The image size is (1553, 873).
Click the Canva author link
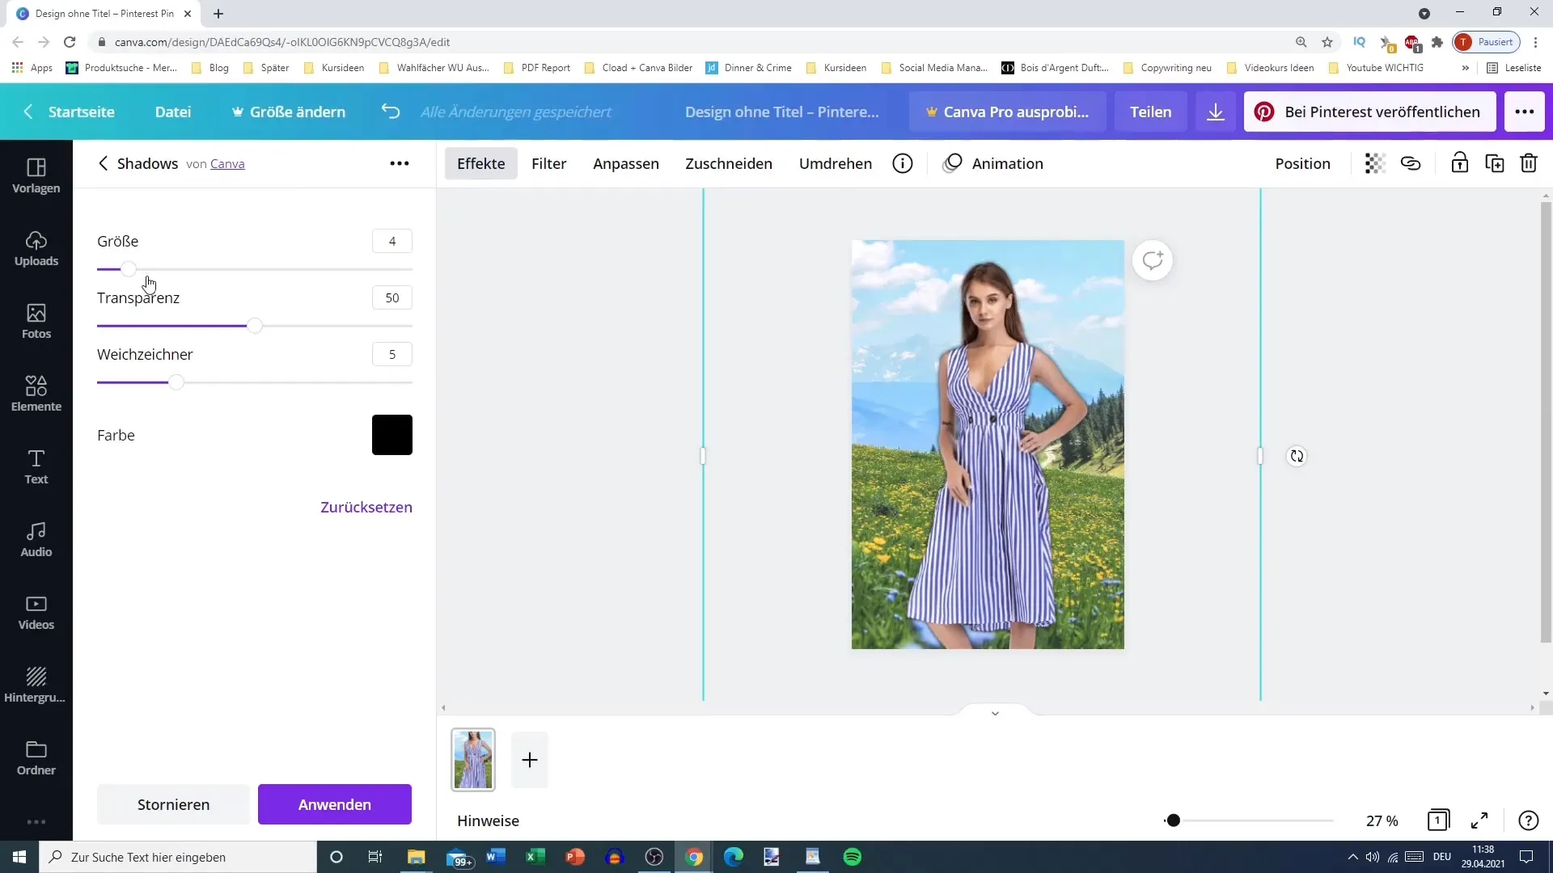[x=227, y=164]
